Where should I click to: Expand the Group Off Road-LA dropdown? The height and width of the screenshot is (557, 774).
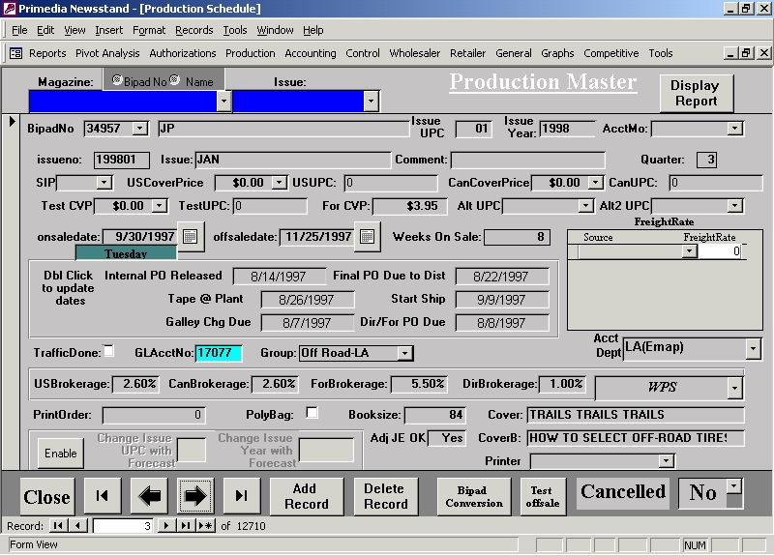click(405, 354)
